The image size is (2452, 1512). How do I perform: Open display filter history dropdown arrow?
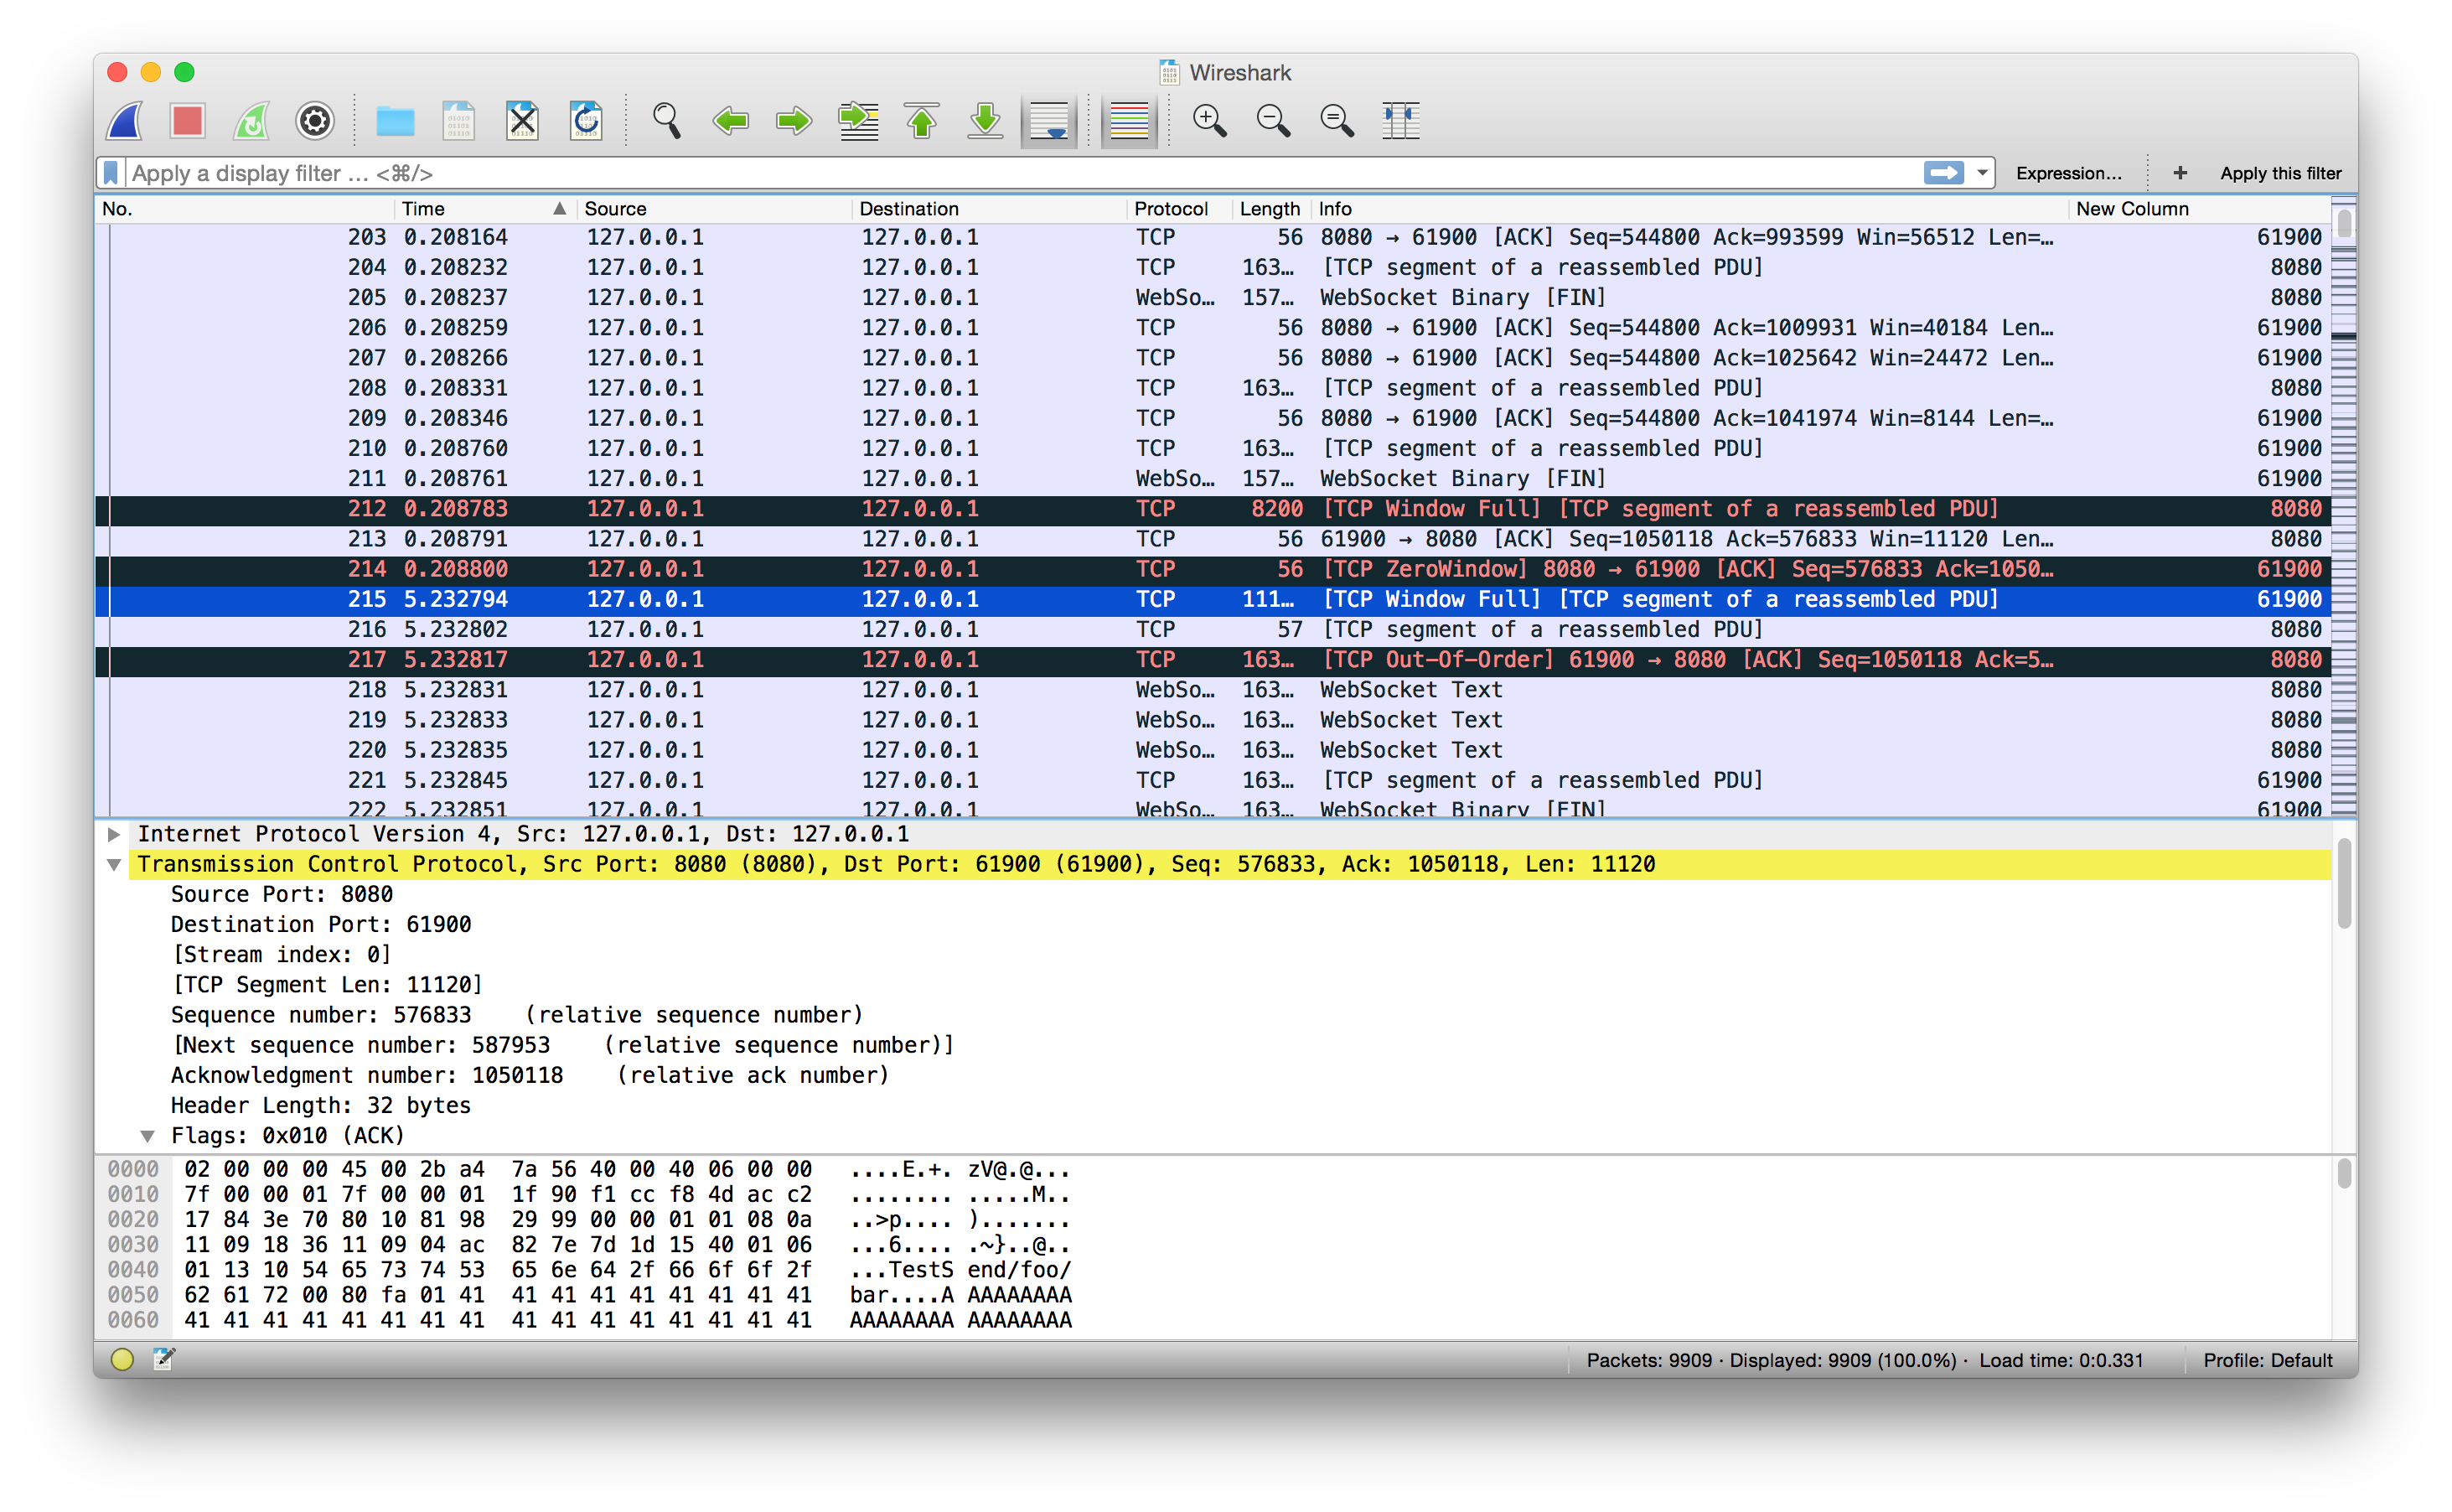pos(1981,173)
